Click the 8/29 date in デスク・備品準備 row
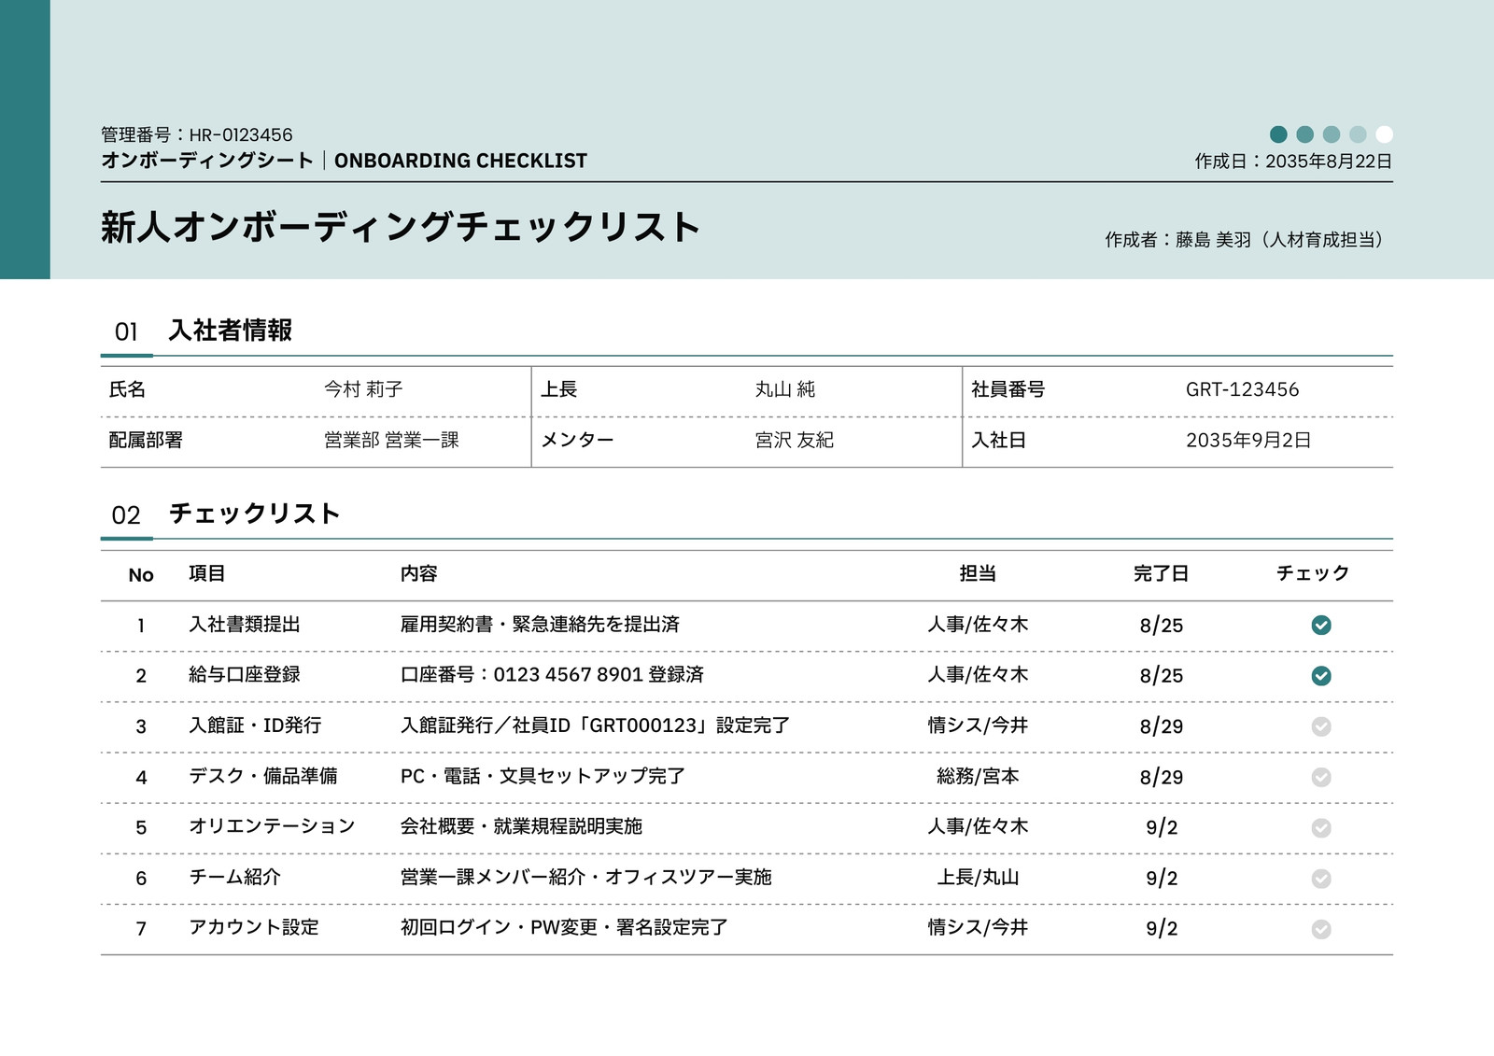 click(x=1162, y=777)
